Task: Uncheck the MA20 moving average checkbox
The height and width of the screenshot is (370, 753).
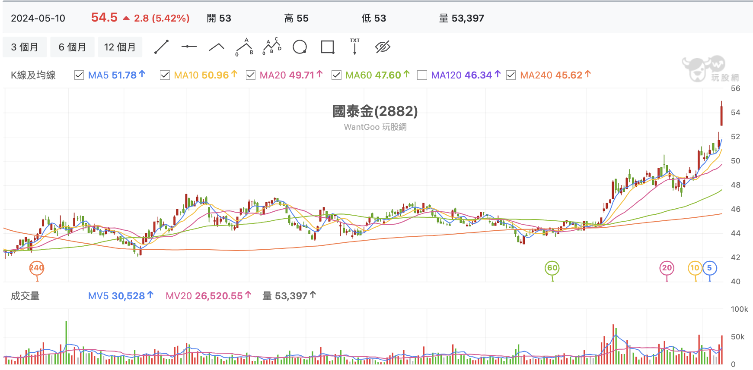Action: 251,75
